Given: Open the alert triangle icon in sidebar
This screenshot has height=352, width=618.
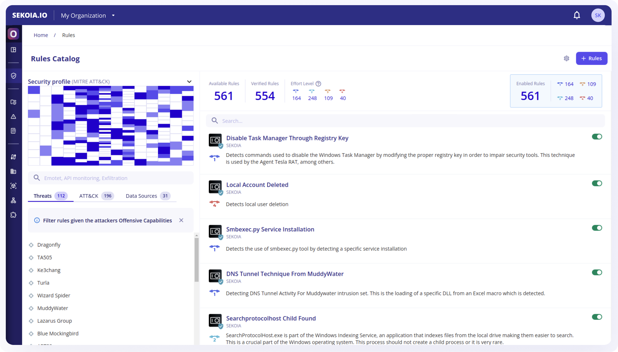Looking at the screenshot, I should tap(14, 116).
